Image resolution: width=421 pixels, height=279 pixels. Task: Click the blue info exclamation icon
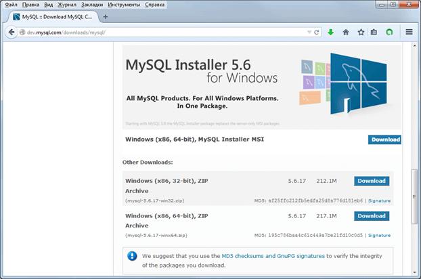[132, 256]
